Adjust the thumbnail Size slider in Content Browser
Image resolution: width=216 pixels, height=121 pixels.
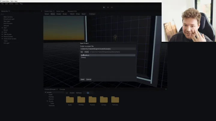(88, 93)
